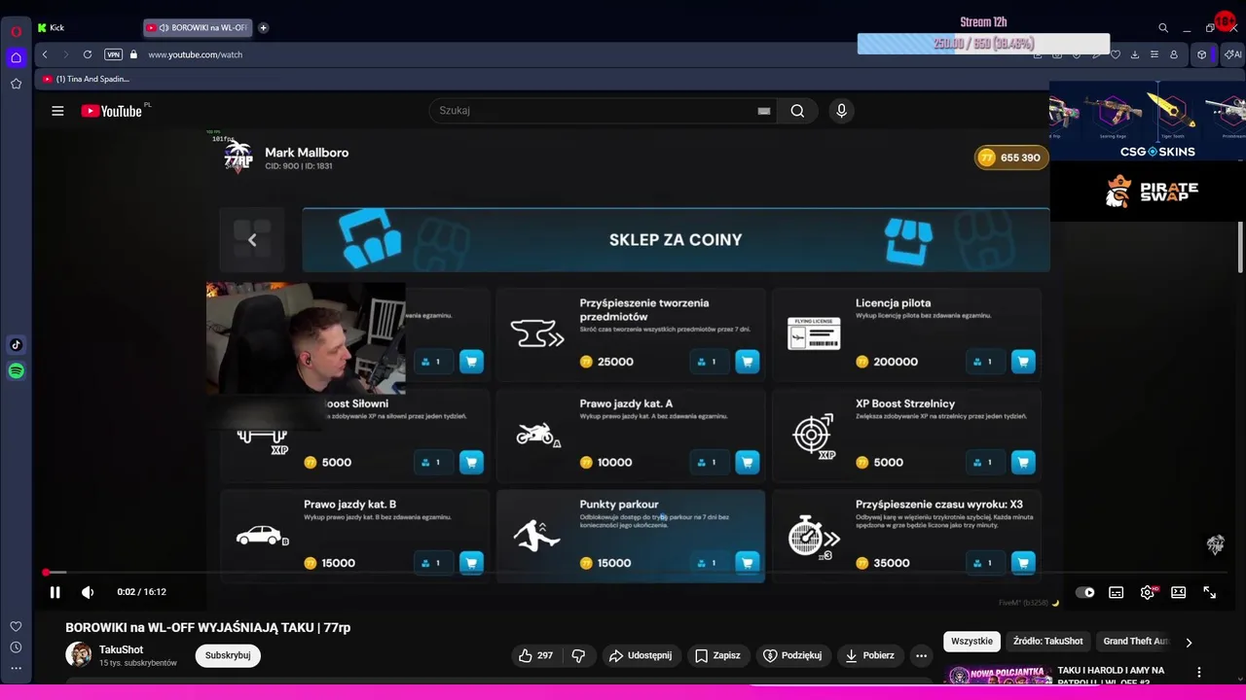The width and height of the screenshot is (1246, 700).
Task: Open the browser profile account icon
Action: click(x=1174, y=54)
